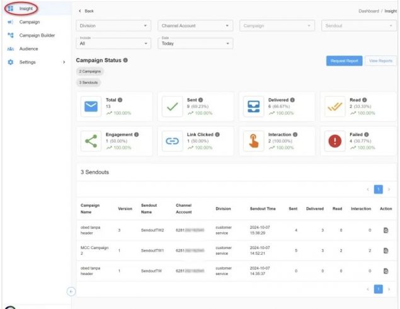Open the Include dropdown set to All
Image resolution: width=400 pixels, height=309 pixels.
click(x=113, y=44)
